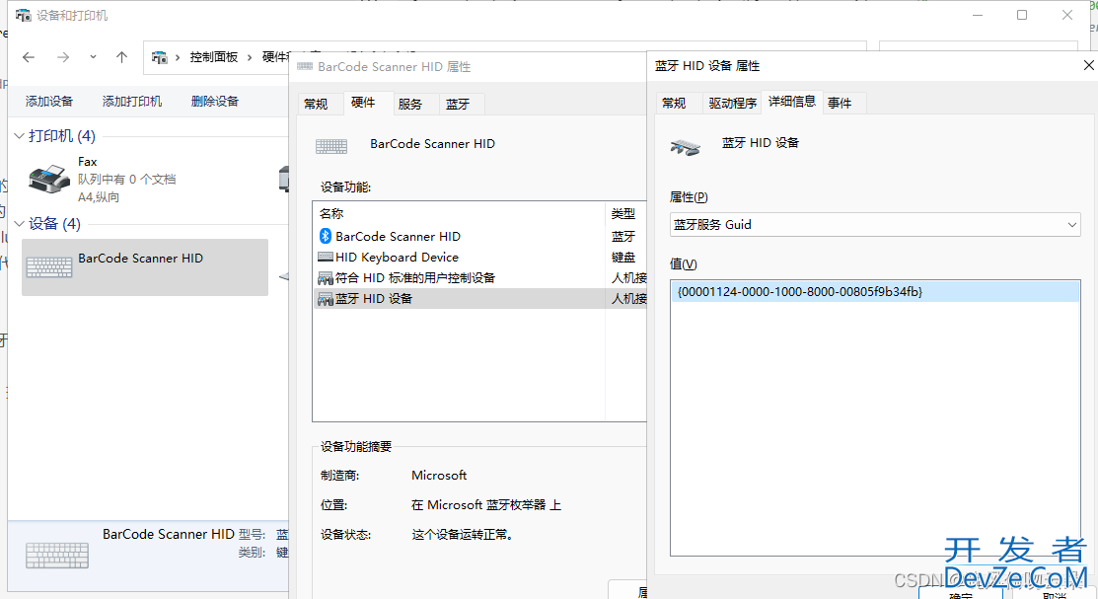
Task: Click keyboard icon of HID Keyboard Device row
Action: pyautogui.click(x=325, y=258)
